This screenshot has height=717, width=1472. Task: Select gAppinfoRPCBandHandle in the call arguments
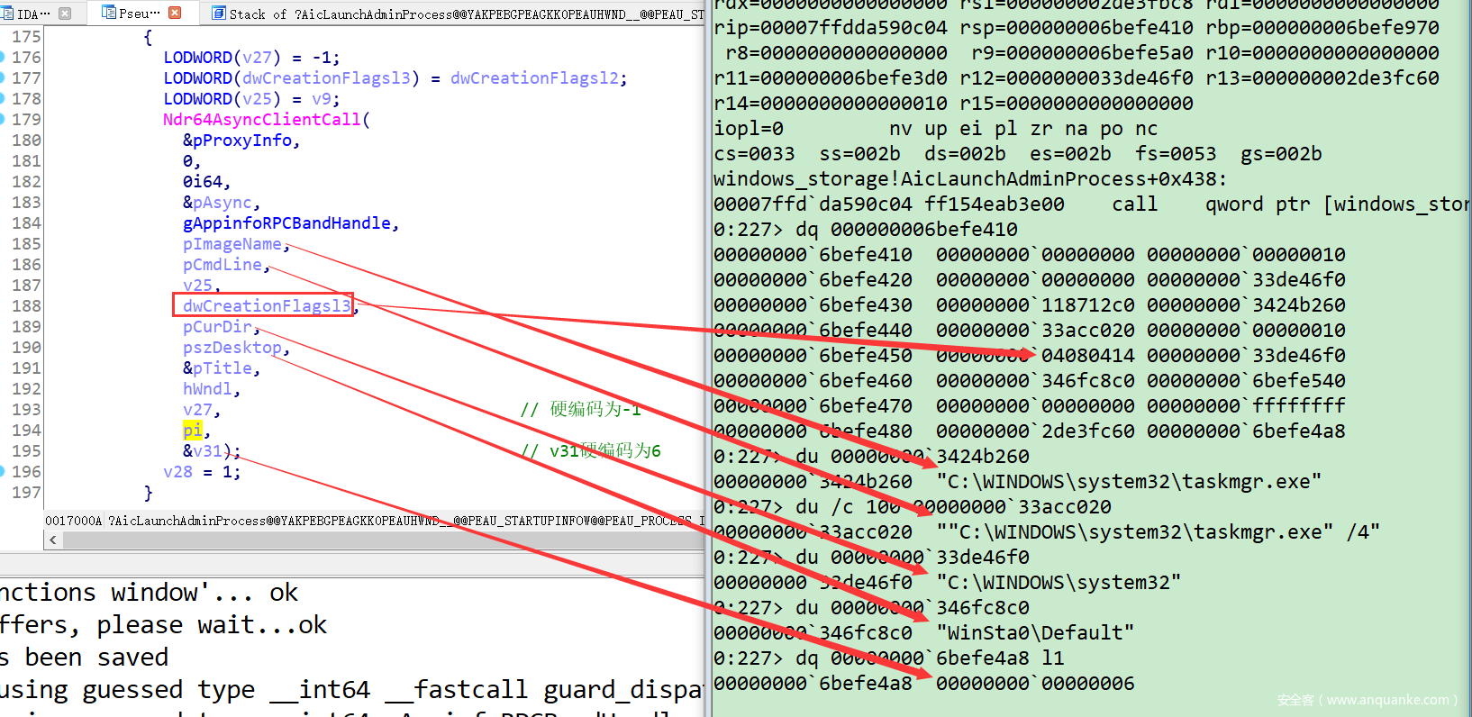coord(286,223)
